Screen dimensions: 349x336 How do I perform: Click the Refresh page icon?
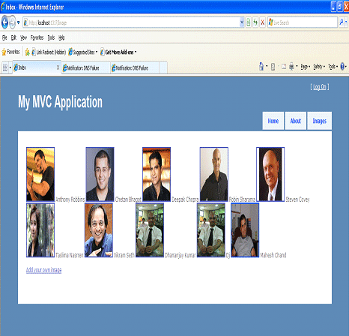(x=255, y=22)
